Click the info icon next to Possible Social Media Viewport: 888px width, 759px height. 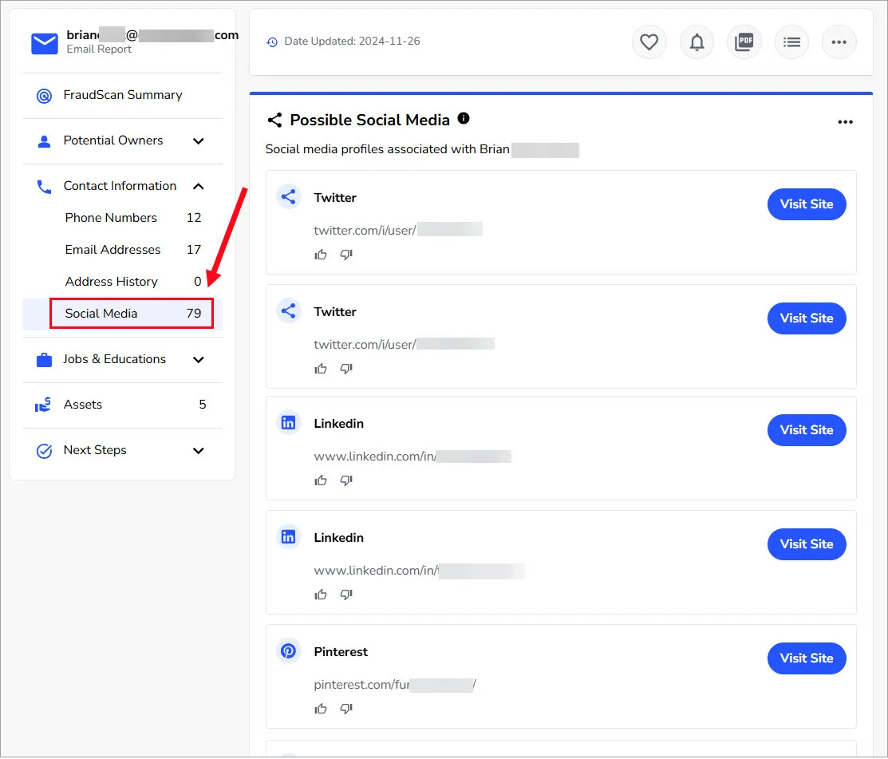464,118
